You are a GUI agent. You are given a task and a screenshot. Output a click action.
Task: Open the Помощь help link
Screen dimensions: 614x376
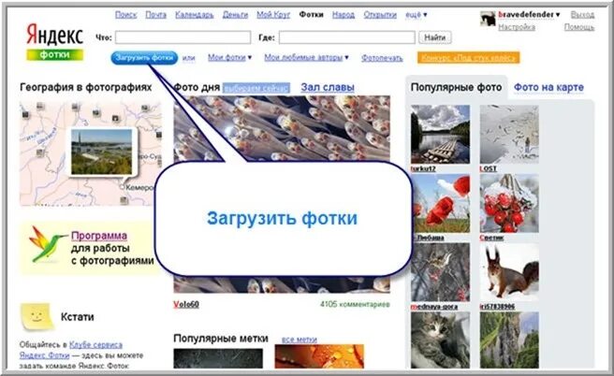(x=579, y=27)
